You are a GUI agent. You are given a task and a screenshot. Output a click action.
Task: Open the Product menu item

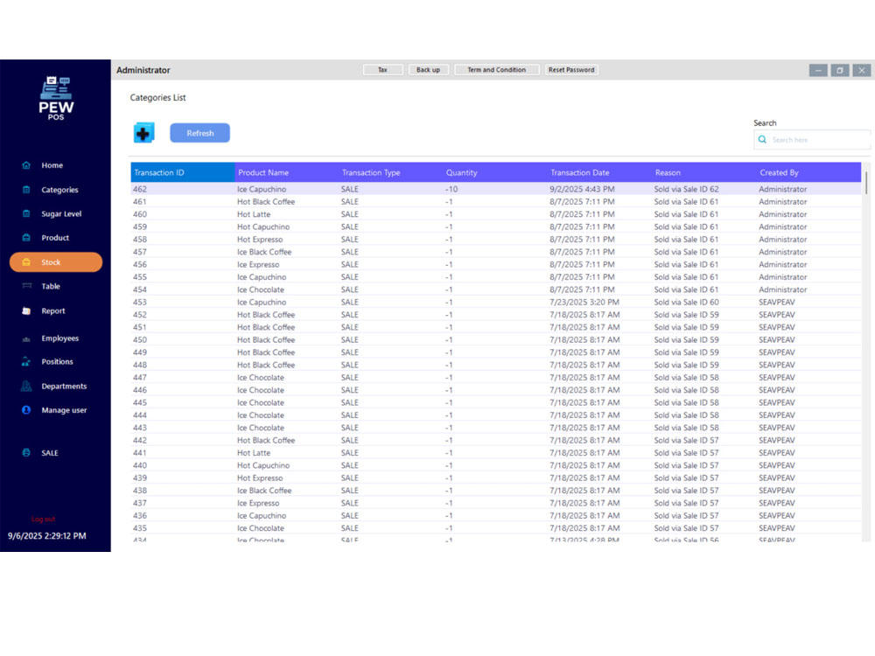(x=55, y=238)
